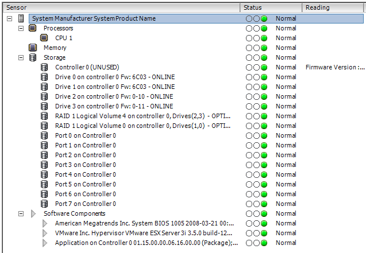This screenshot has width=366, height=253.
Task: Click the disk icon beside Port 0
Action: [44, 135]
